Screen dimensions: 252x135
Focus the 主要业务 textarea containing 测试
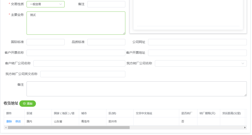(76, 23)
